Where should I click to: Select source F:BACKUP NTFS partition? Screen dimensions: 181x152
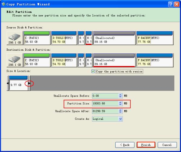(x=154, y=38)
